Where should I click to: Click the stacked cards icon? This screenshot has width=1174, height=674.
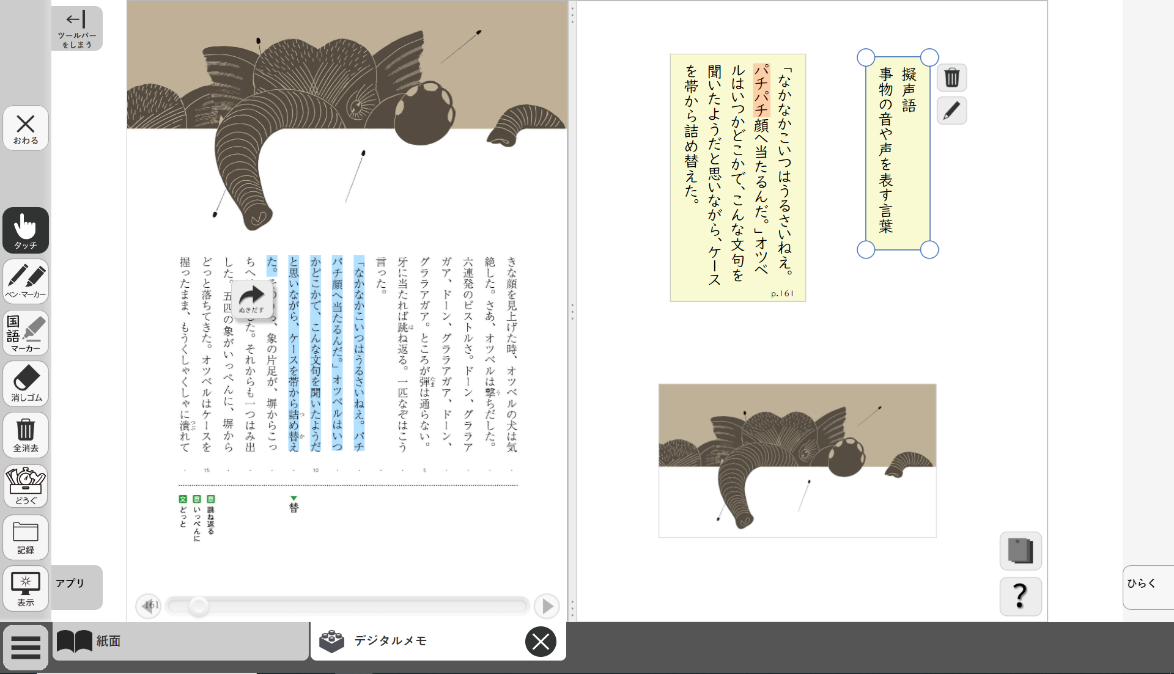(1021, 551)
